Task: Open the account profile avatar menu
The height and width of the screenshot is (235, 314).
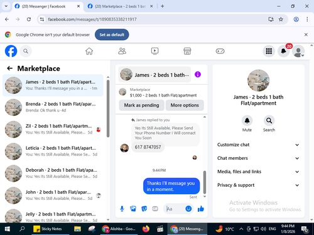Action: [298, 51]
